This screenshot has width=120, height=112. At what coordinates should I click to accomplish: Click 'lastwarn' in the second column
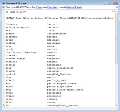pos(53,27)
